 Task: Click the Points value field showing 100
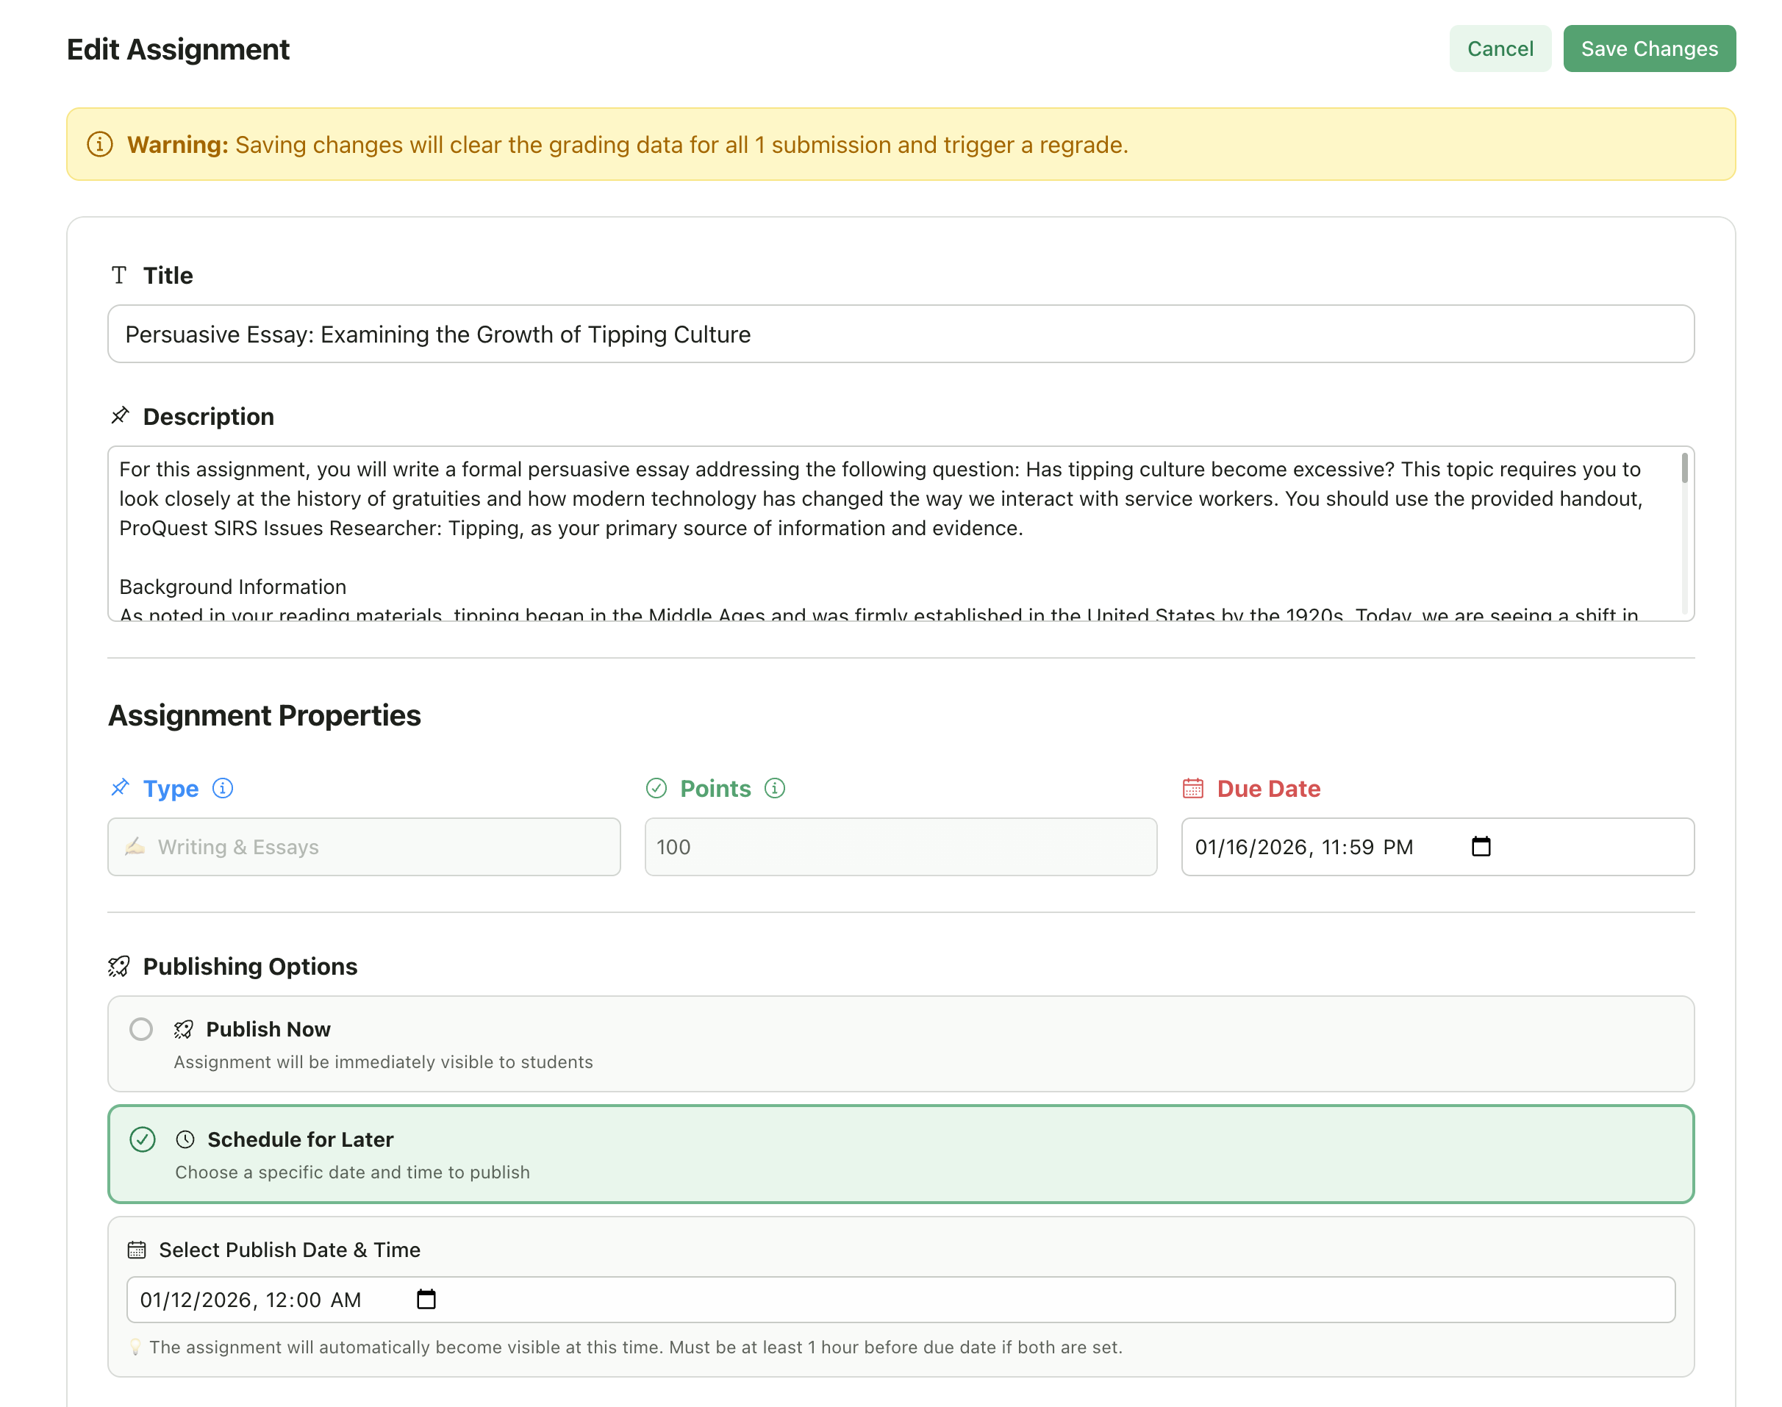[901, 847]
